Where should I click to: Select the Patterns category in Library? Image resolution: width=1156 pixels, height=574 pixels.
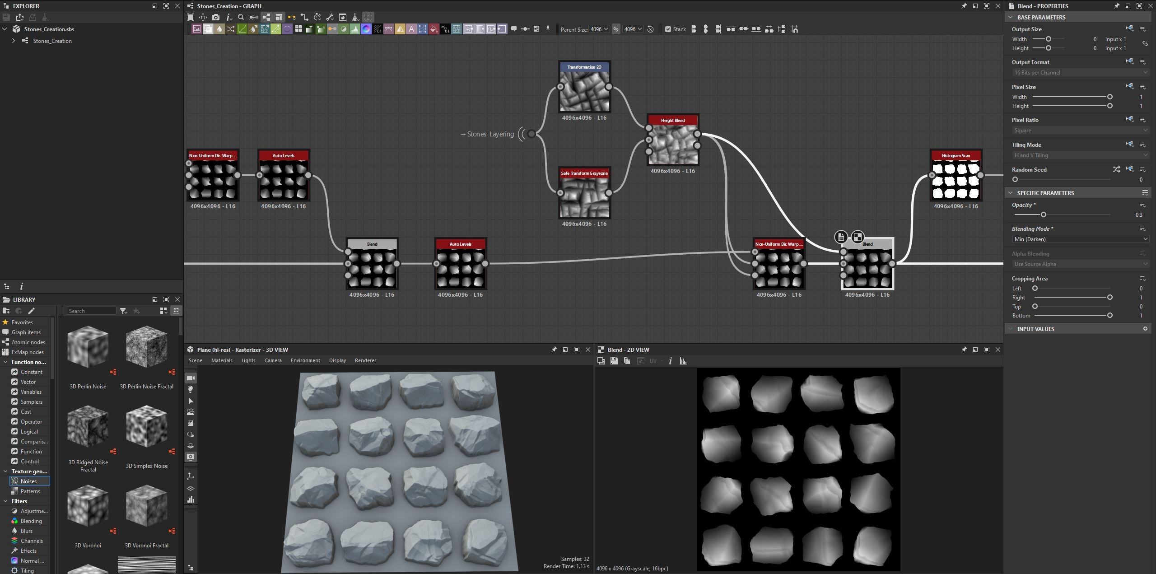pyautogui.click(x=30, y=491)
